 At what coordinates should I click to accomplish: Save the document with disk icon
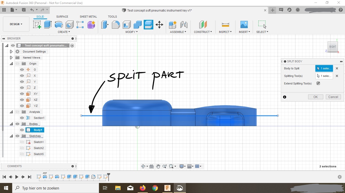coord(24,10)
